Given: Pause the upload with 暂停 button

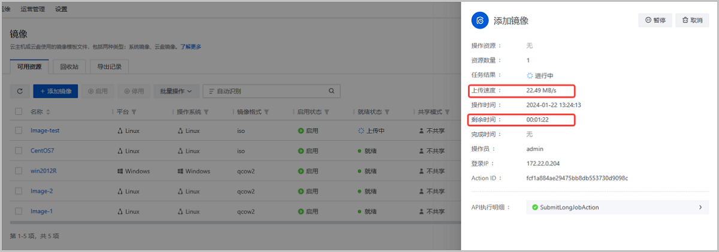Looking at the screenshot, I should 655,20.
